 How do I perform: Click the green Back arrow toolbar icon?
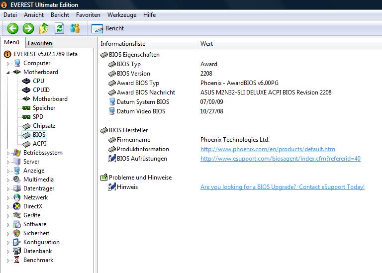point(12,28)
